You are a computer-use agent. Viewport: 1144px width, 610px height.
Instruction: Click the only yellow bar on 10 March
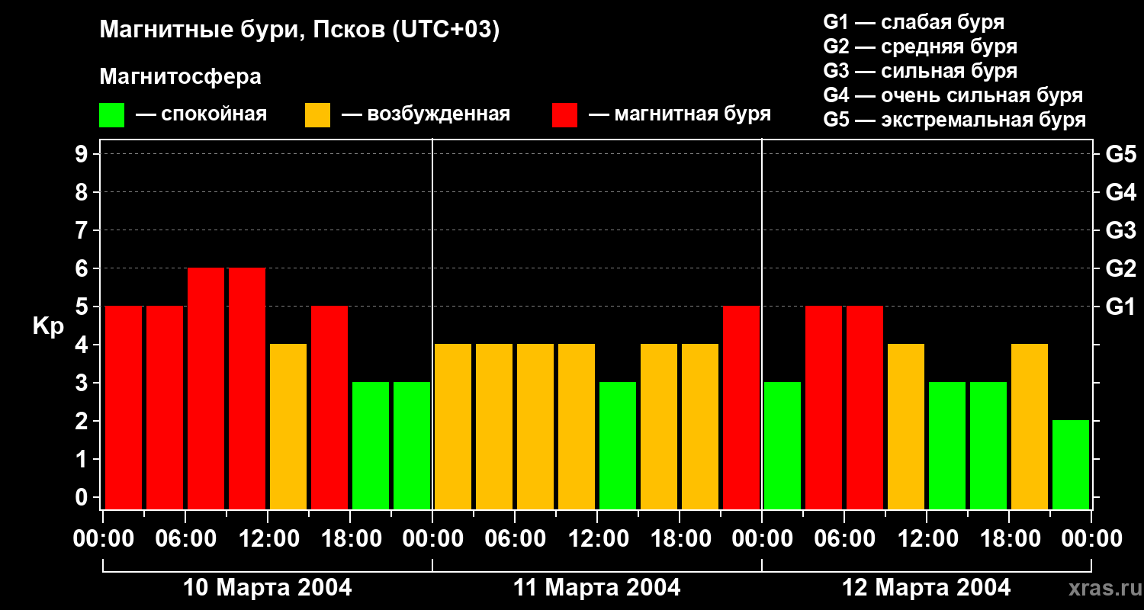[288, 426]
